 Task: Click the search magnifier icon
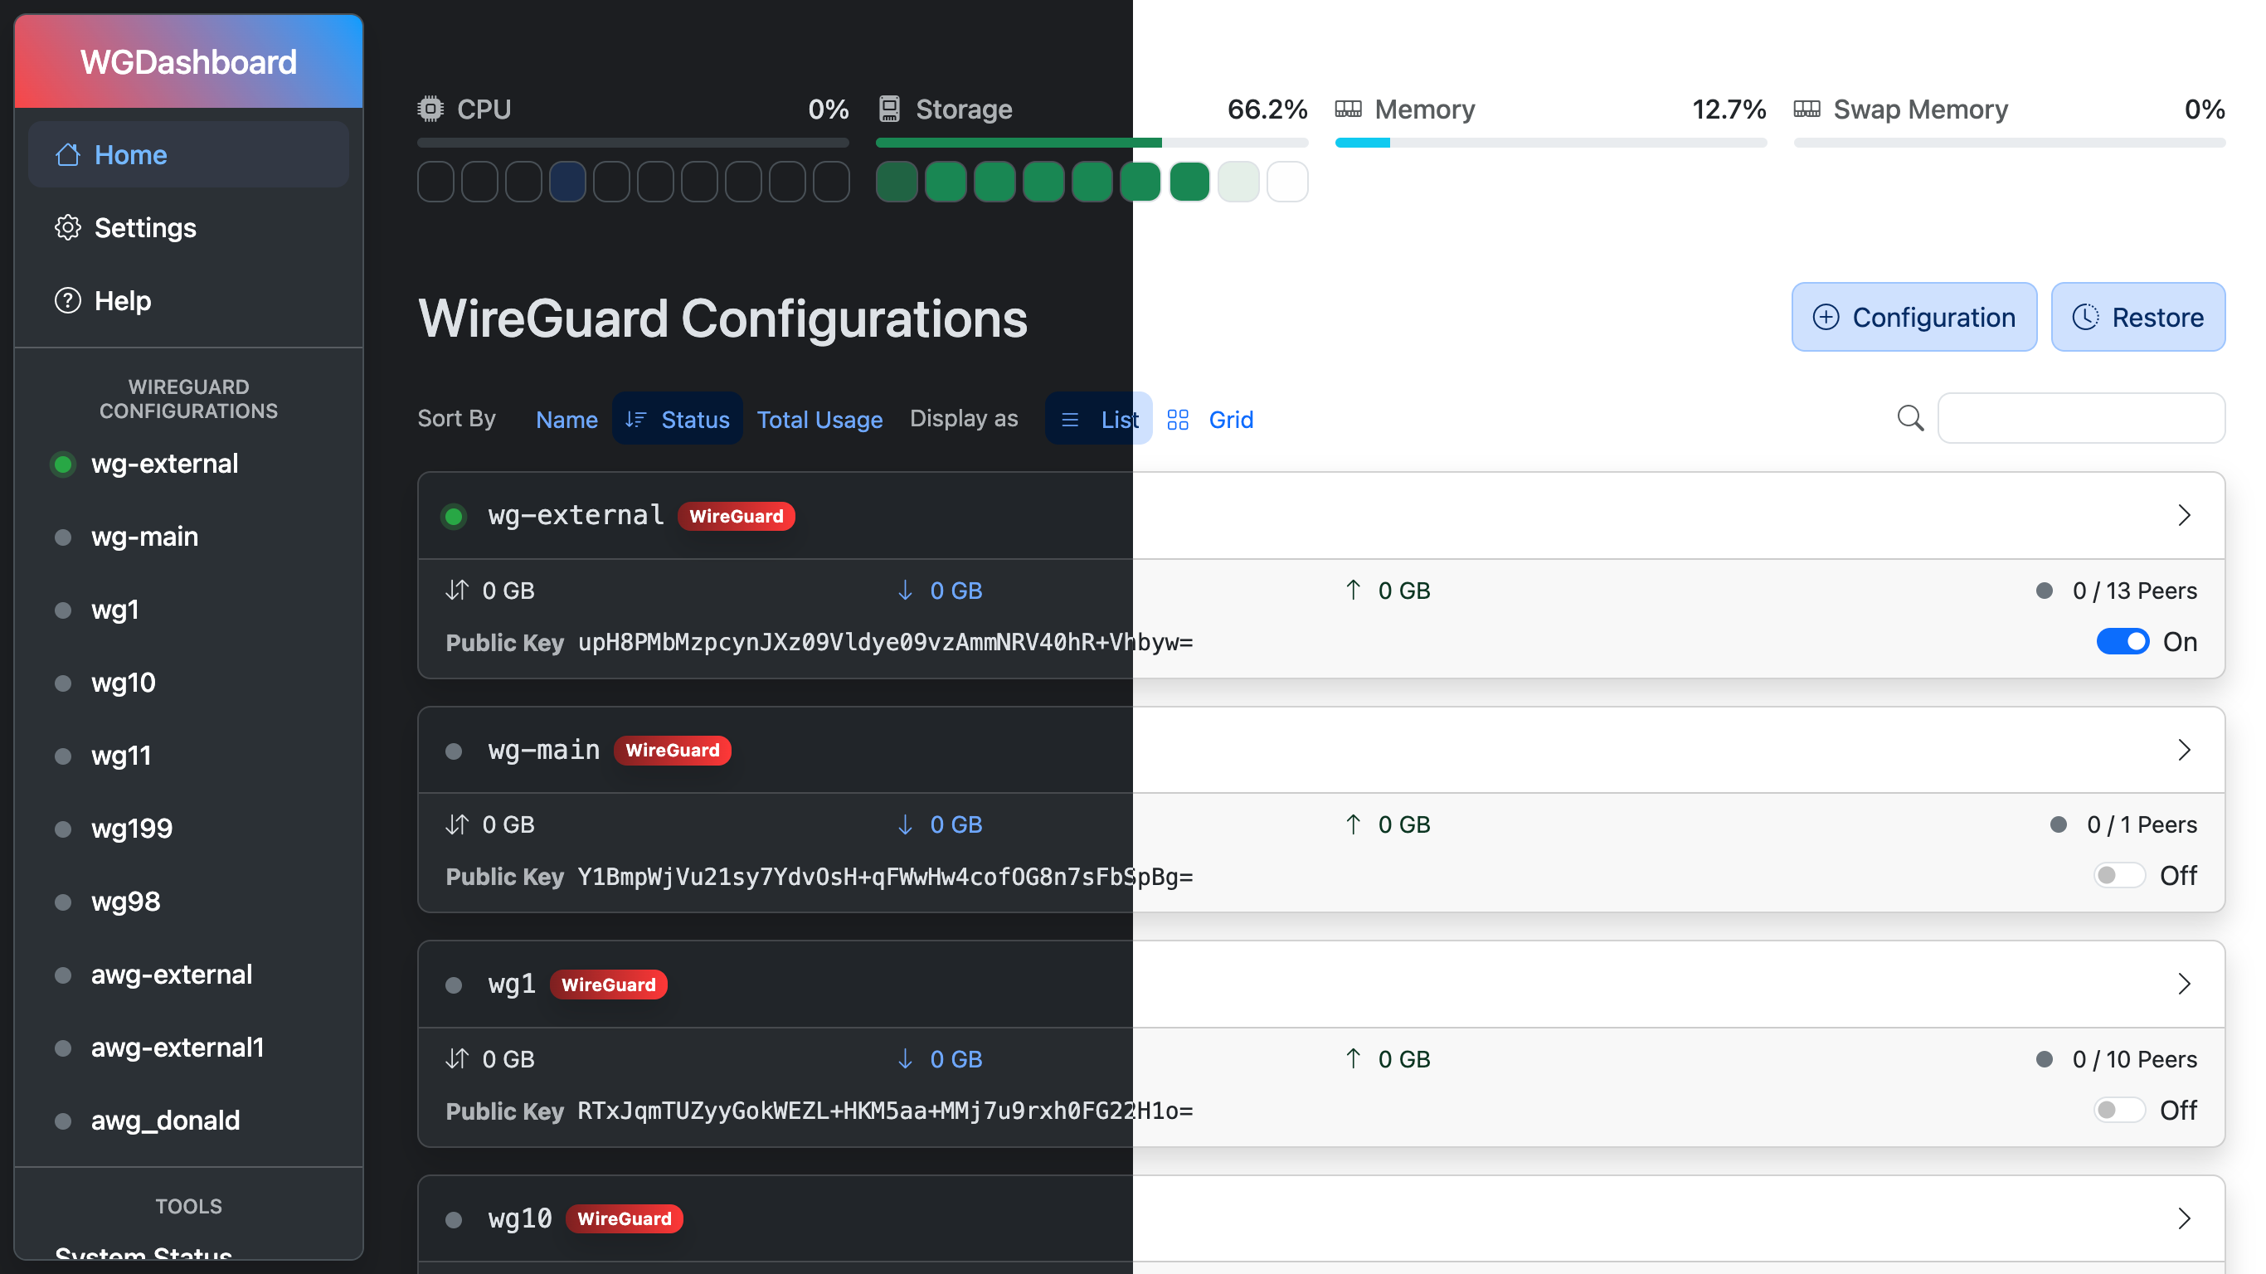(1909, 418)
